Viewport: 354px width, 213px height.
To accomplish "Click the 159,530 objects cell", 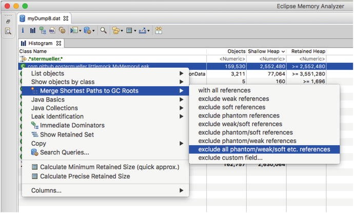I will pos(226,66).
